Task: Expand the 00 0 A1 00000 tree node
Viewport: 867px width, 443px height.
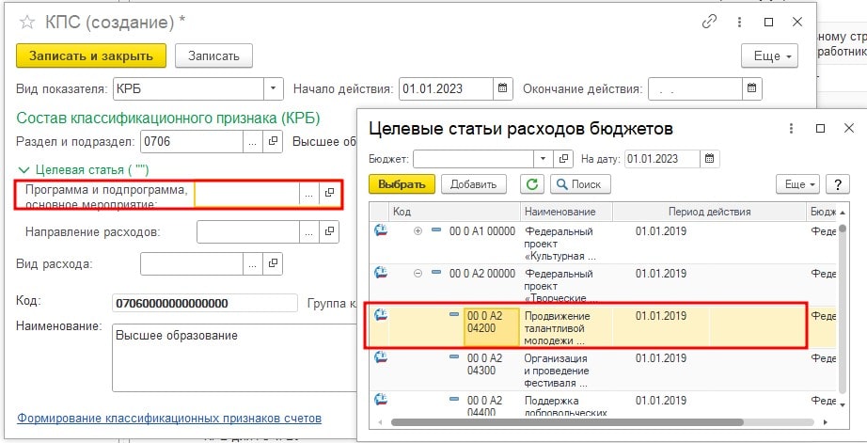Action: 418,231
